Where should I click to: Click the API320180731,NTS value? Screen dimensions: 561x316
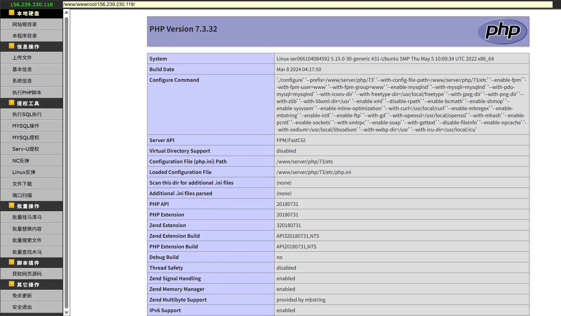pos(298,236)
